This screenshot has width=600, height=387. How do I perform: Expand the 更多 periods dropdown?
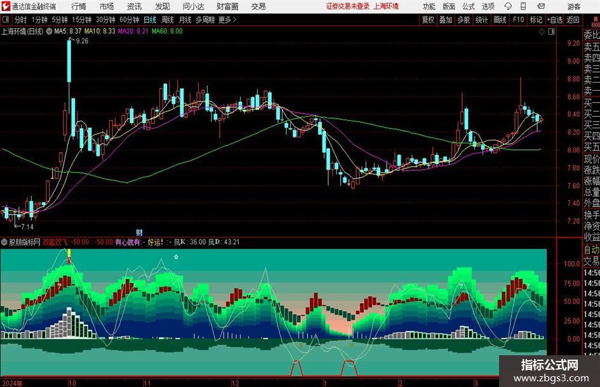click(227, 20)
